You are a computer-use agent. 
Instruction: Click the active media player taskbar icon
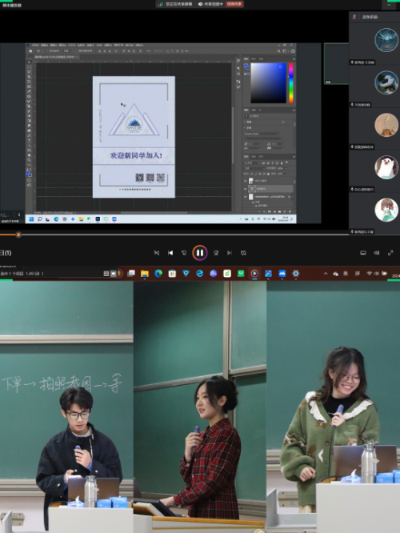click(254, 274)
